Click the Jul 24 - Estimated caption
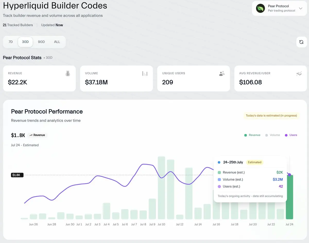The width and height of the screenshot is (309, 243). [25, 145]
